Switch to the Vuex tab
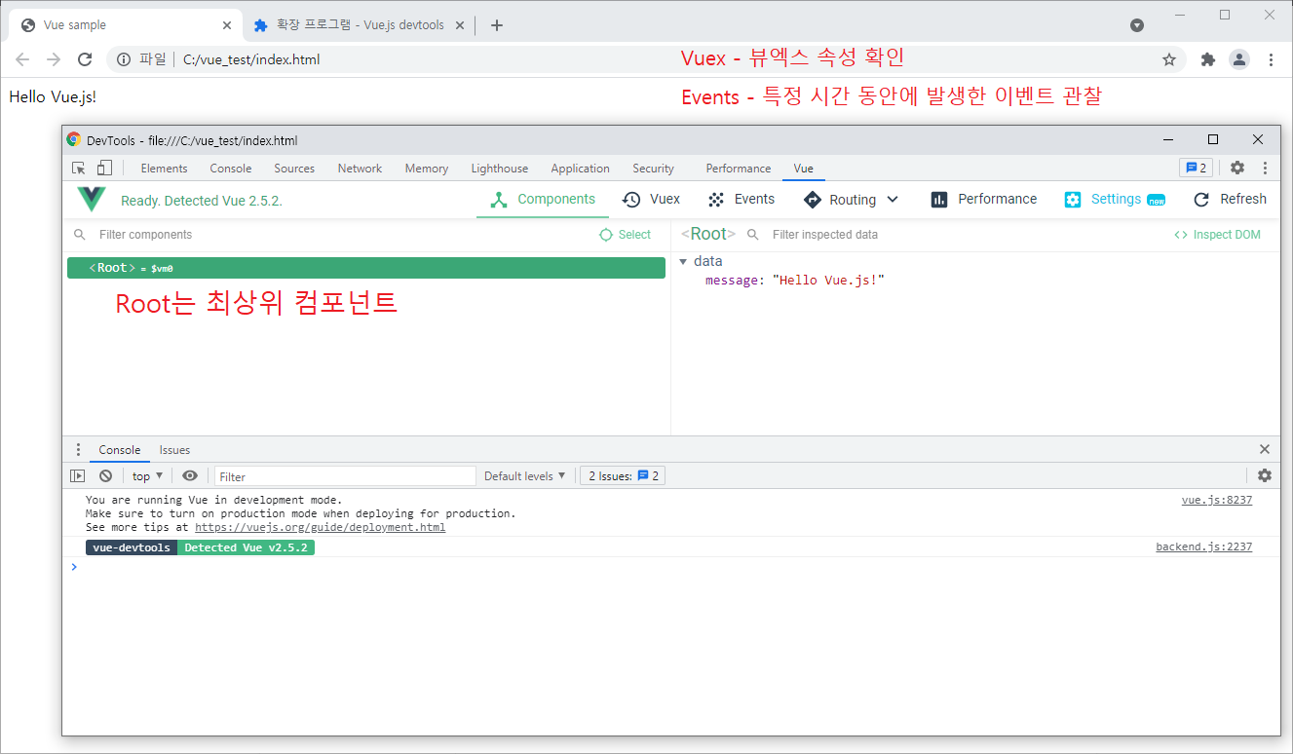The width and height of the screenshot is (1293, 754). [651, 200]
